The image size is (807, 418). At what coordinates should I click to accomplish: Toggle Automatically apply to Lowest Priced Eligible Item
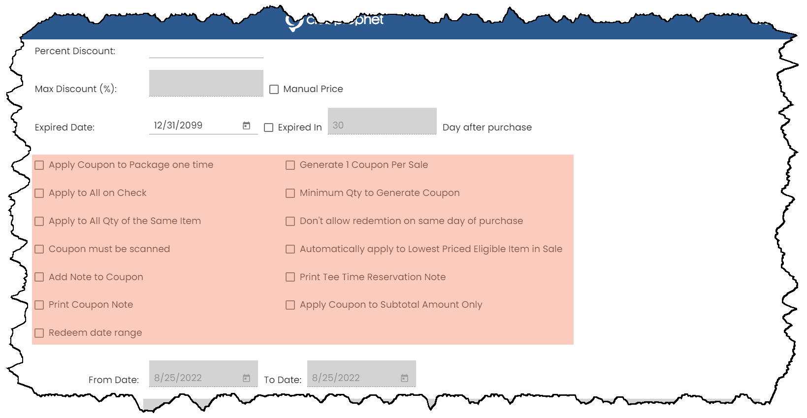(x=291, y=249)
